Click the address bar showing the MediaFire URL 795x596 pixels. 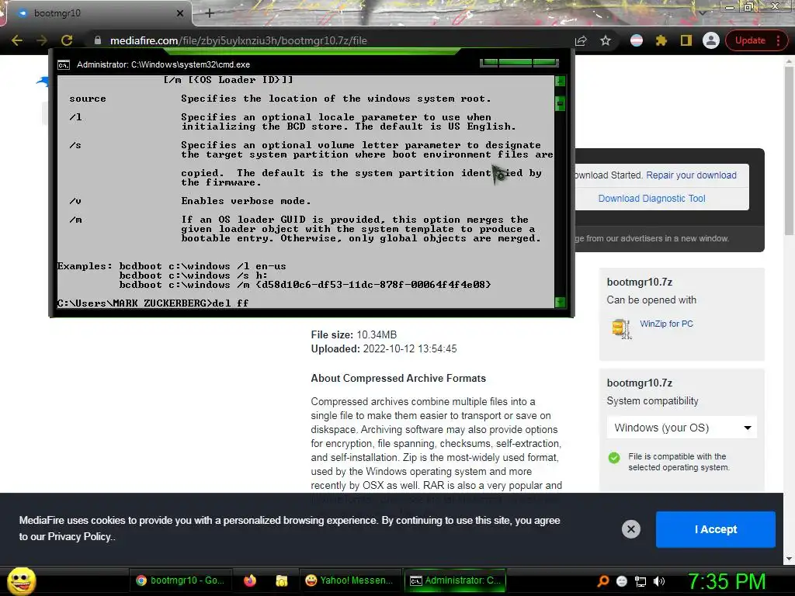(335, 40)
